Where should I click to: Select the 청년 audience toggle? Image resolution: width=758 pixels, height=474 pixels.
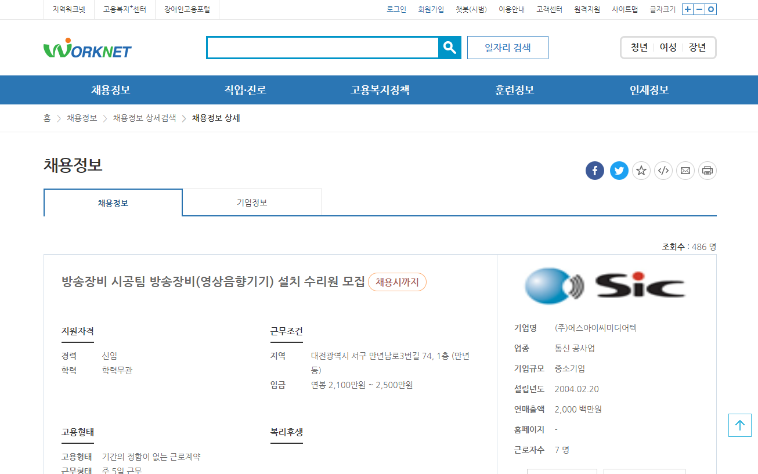pos(639,48)
